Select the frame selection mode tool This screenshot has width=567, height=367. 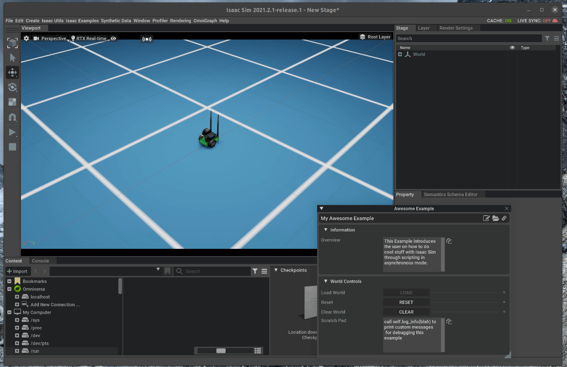[13, 42]
